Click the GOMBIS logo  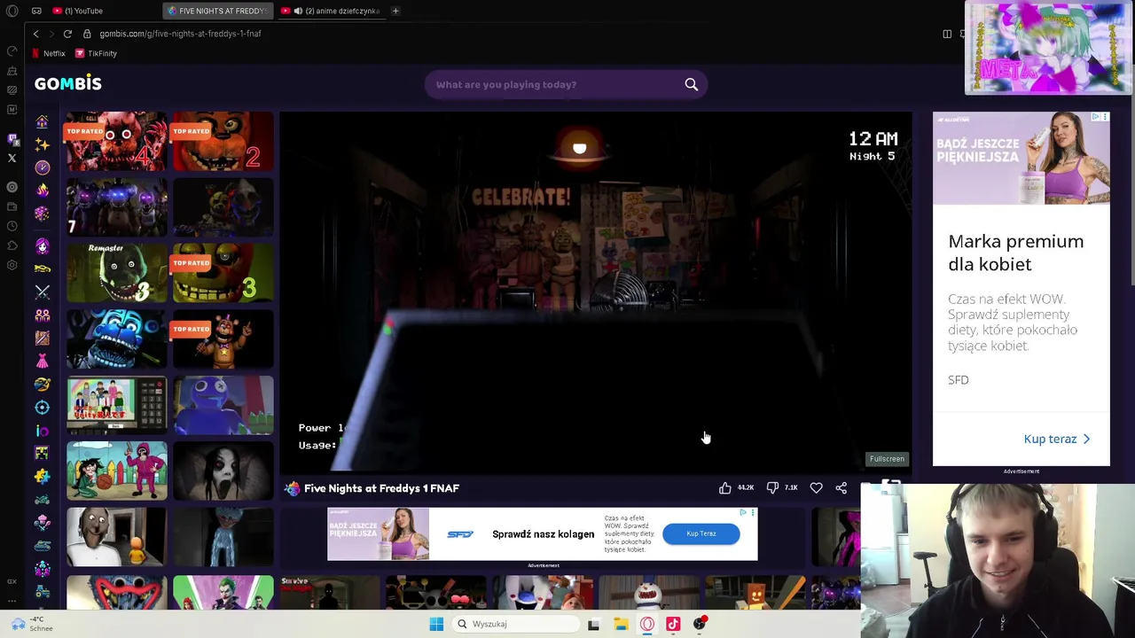tap(68, 83)
